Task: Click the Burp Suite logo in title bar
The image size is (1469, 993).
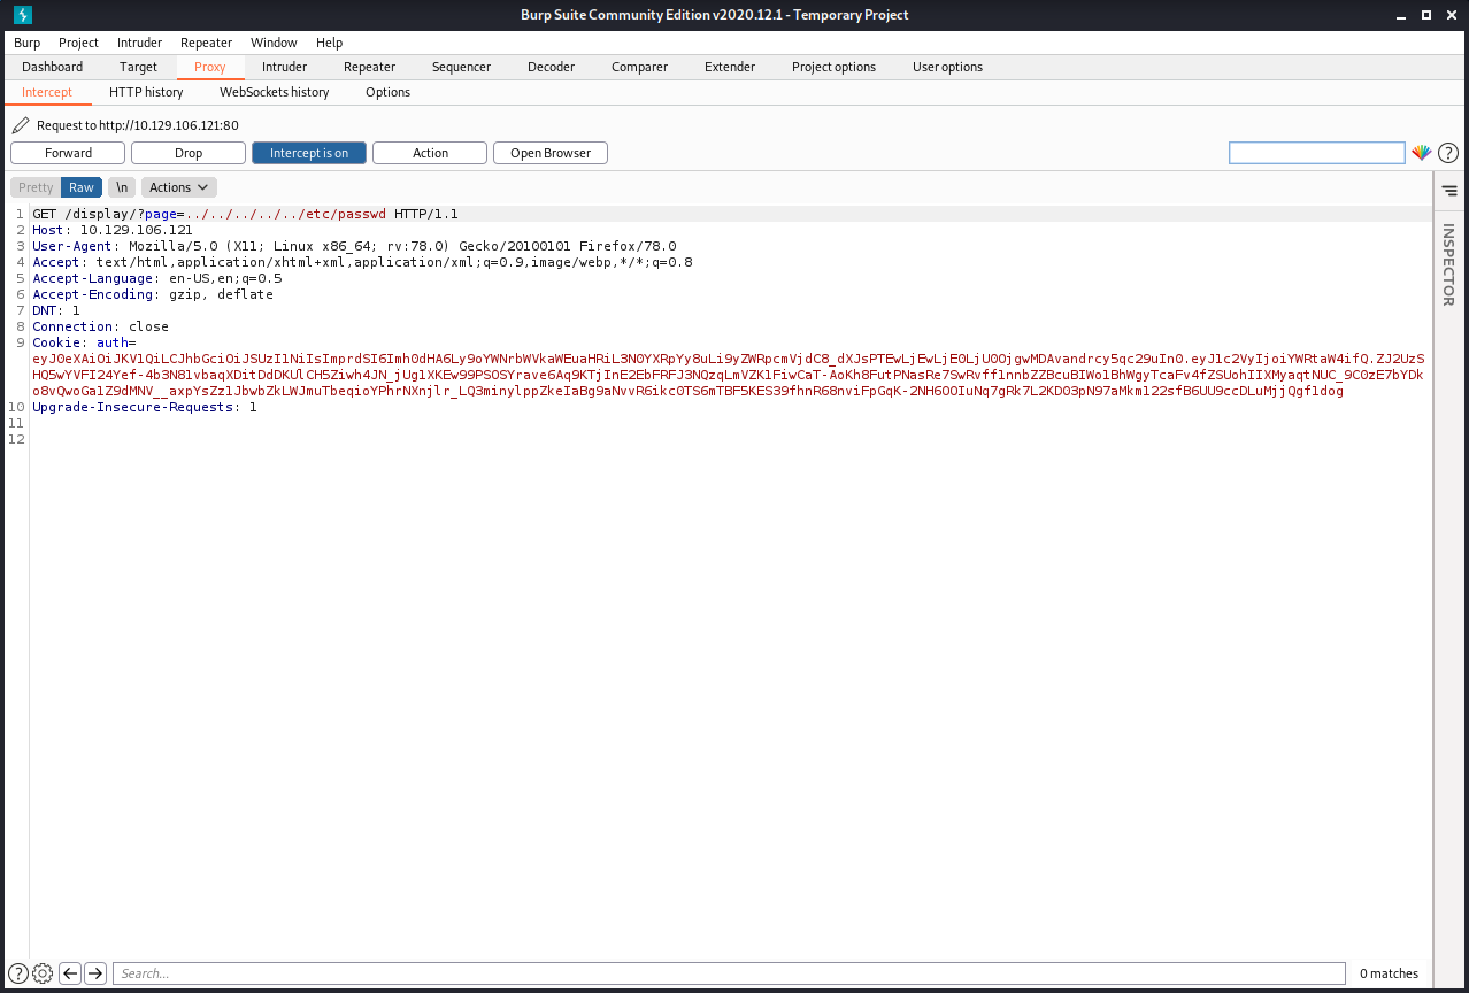Action: click(22, 14)
